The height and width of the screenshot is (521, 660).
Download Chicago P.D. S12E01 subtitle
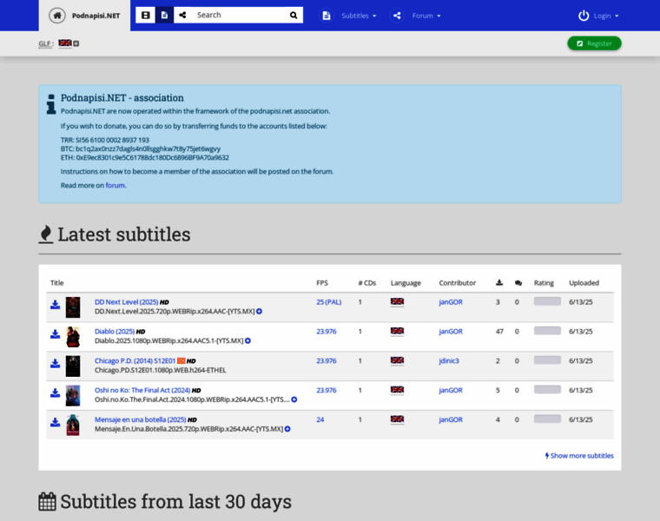click(x=55, y=364)
